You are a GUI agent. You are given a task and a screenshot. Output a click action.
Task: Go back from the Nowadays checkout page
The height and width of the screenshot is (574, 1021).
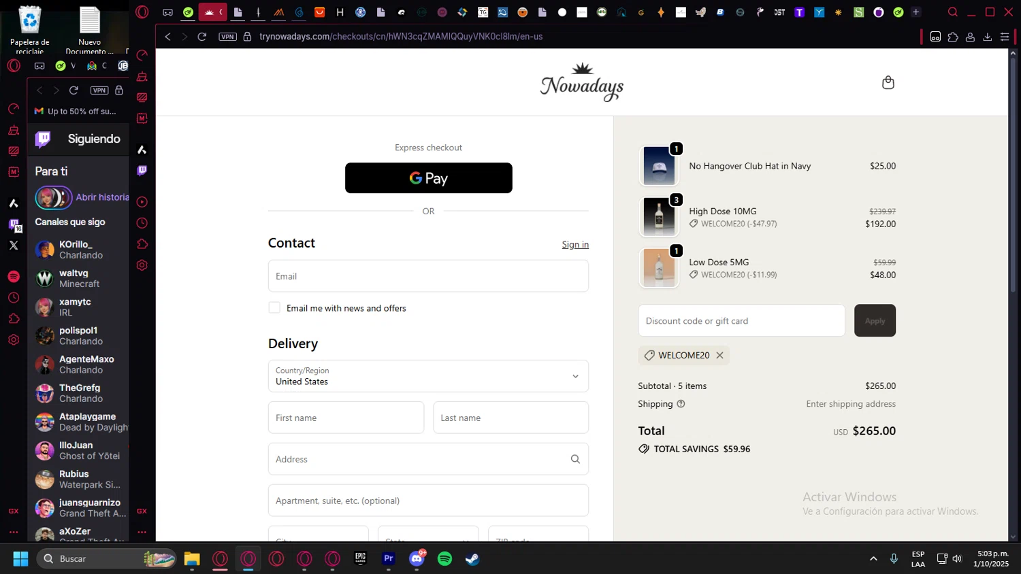(x=168, y=37)
